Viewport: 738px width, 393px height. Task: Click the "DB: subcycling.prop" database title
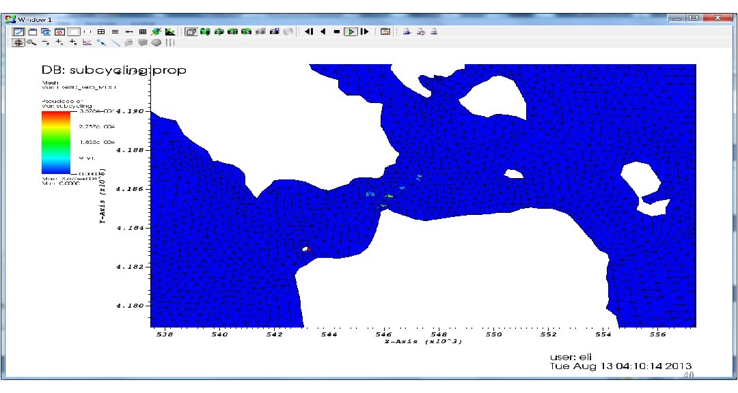click(x=114, y=70)
